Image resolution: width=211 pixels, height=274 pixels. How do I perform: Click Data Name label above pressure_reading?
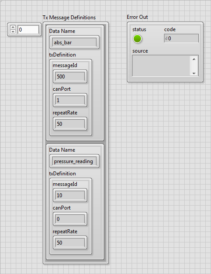62,150
